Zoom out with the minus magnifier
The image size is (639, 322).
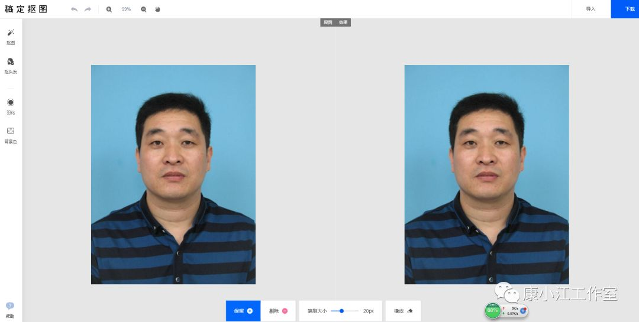[143, 9]
